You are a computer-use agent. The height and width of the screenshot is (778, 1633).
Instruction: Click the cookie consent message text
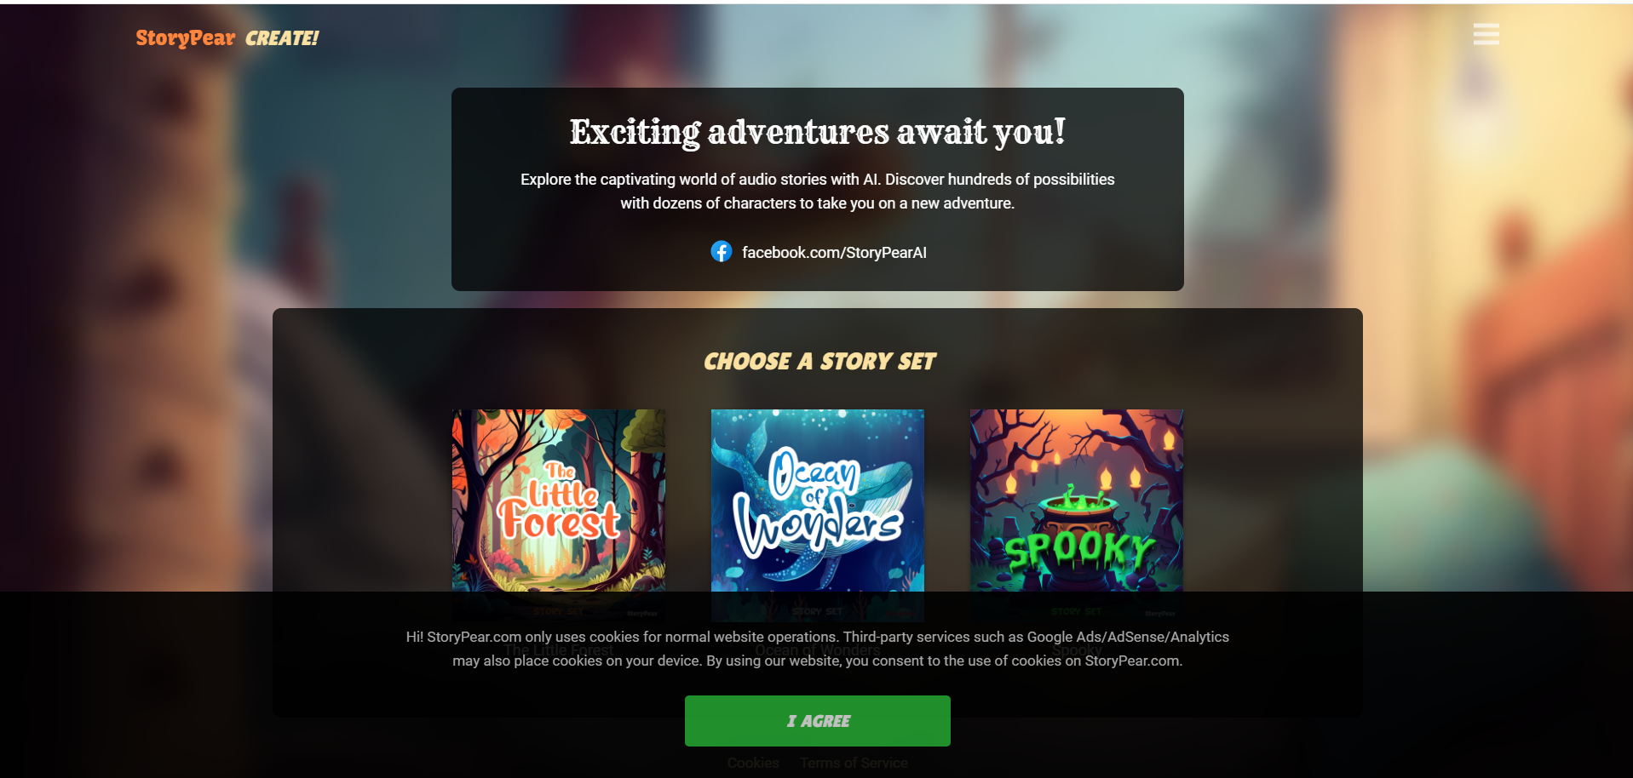[818, 649]
